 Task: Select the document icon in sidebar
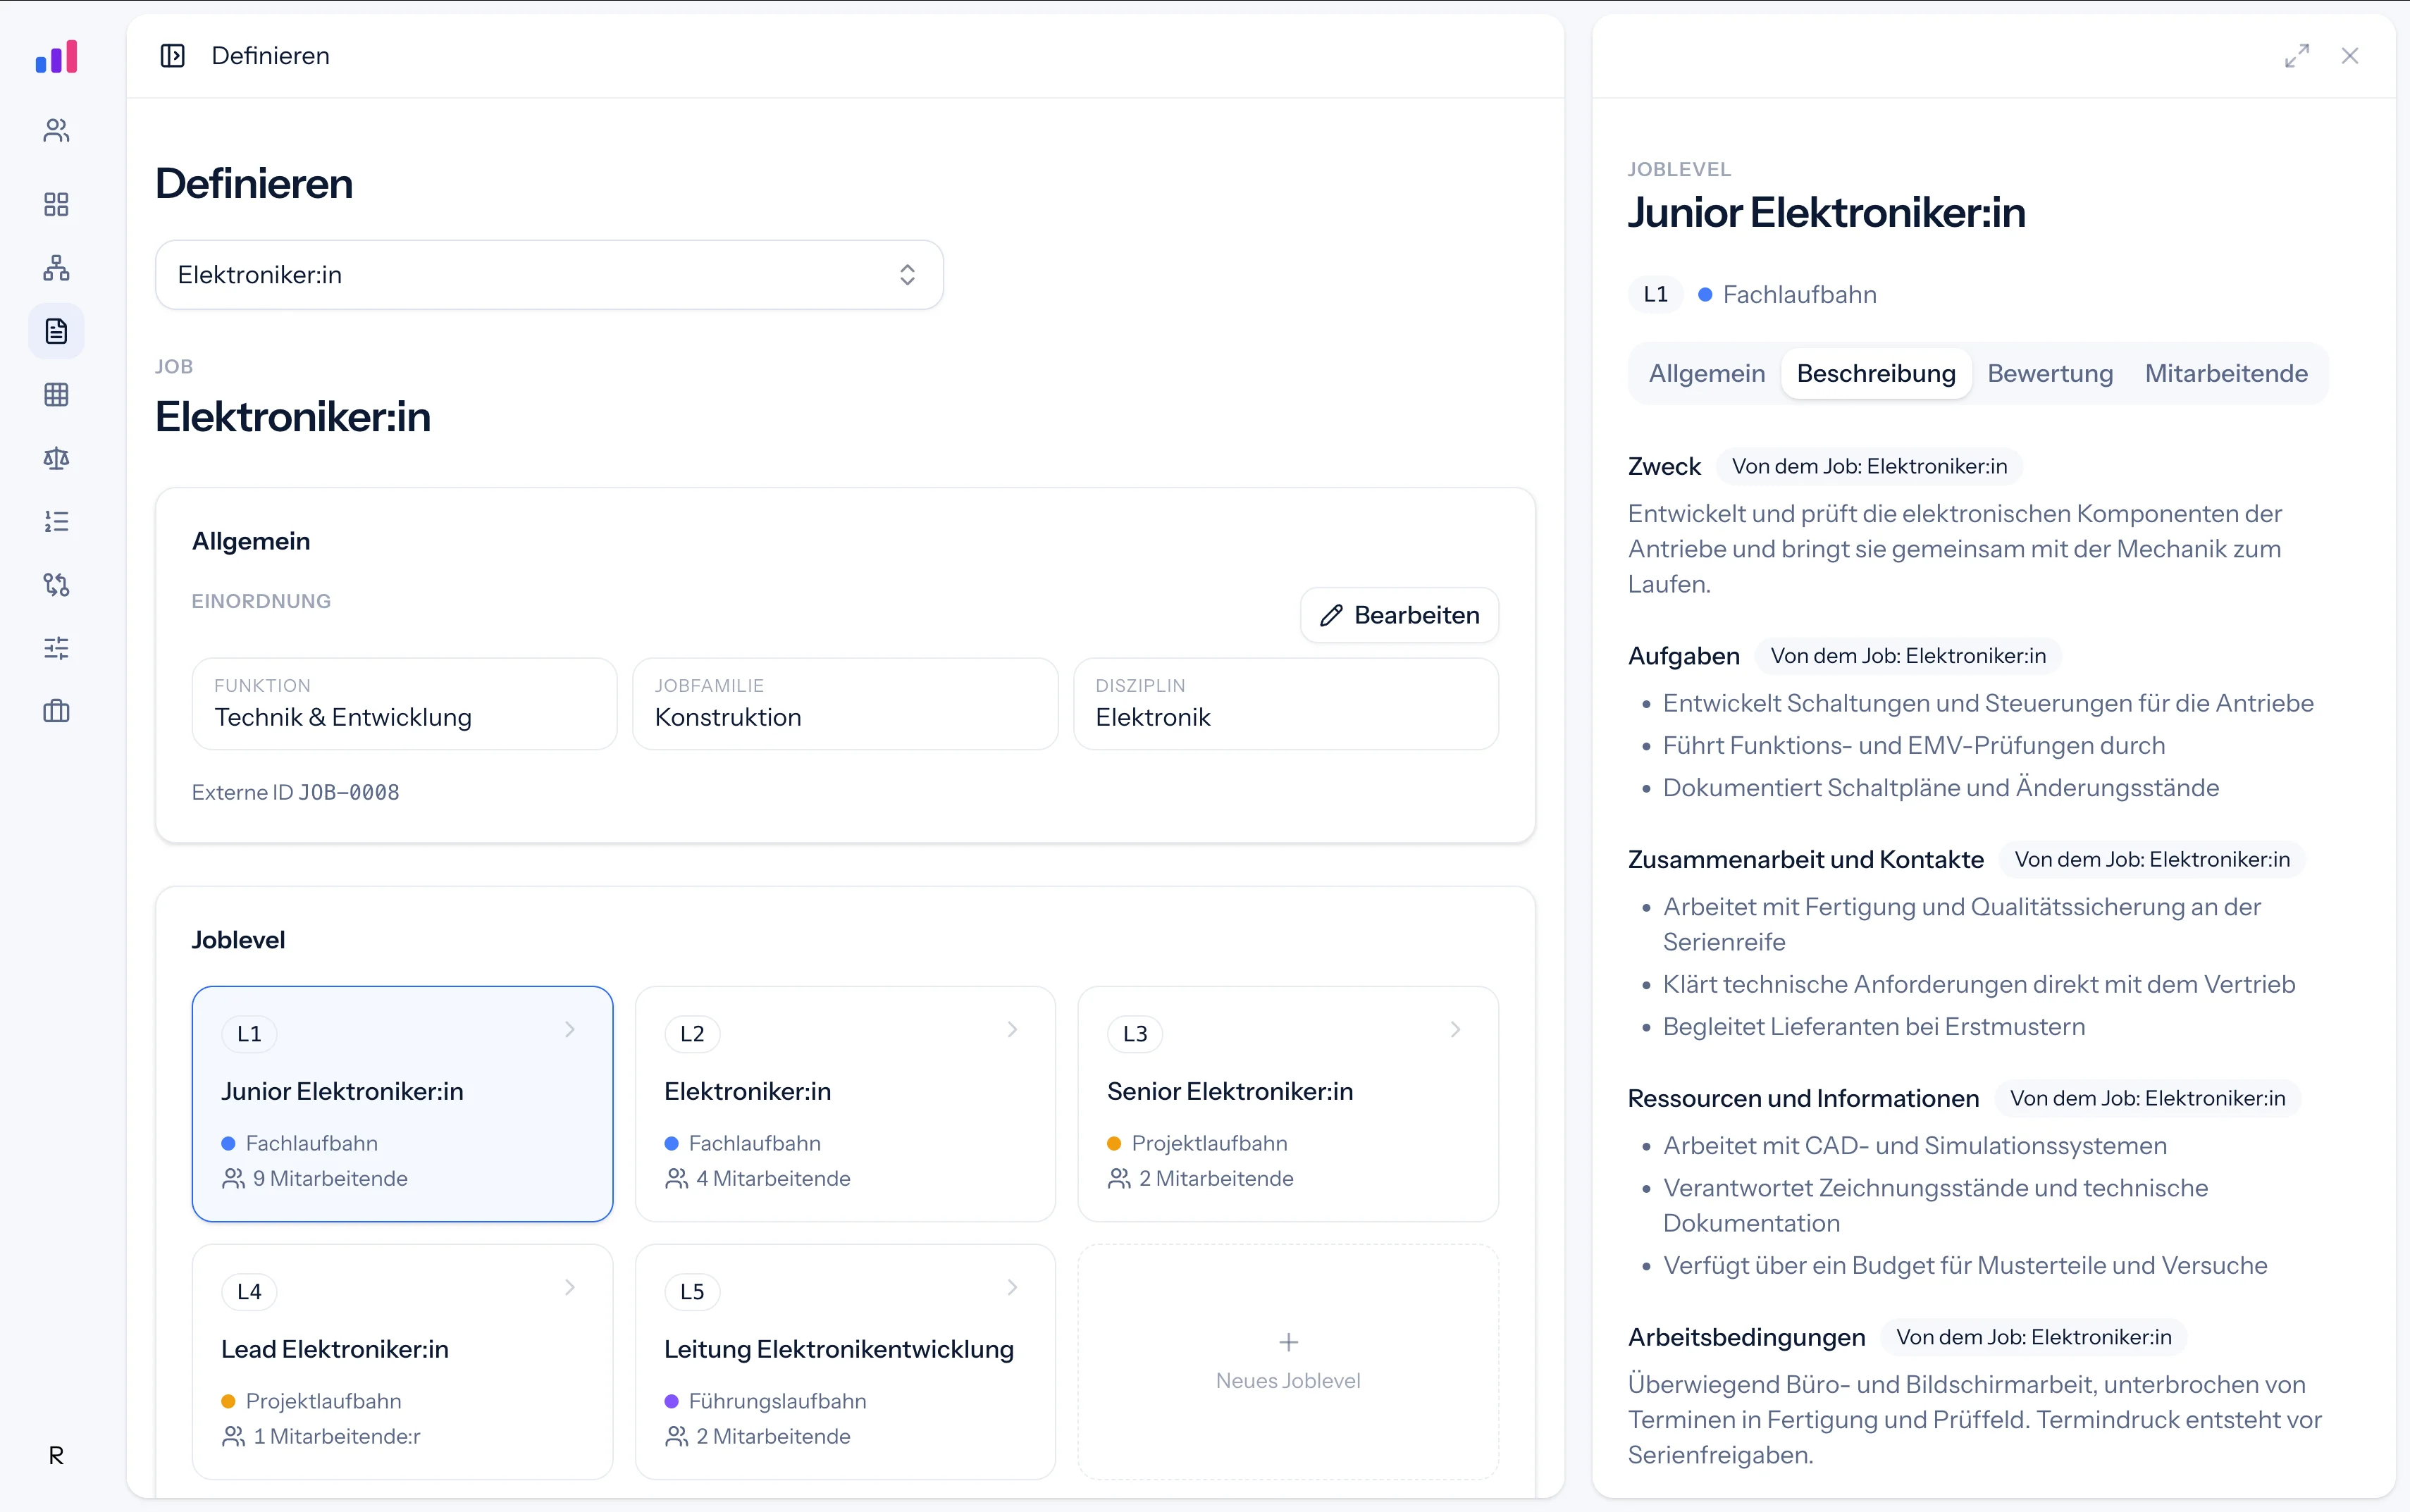56,331
